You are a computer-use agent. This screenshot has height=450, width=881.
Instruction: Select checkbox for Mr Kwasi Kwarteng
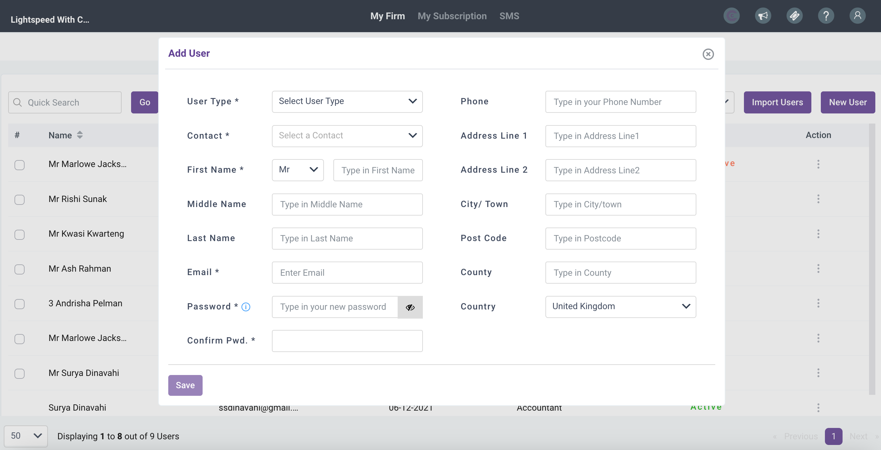tap(20, 234)
